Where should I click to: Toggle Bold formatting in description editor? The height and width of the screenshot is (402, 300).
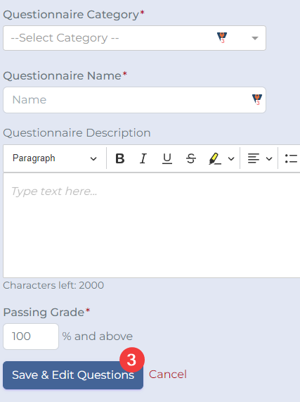[120, 158]
